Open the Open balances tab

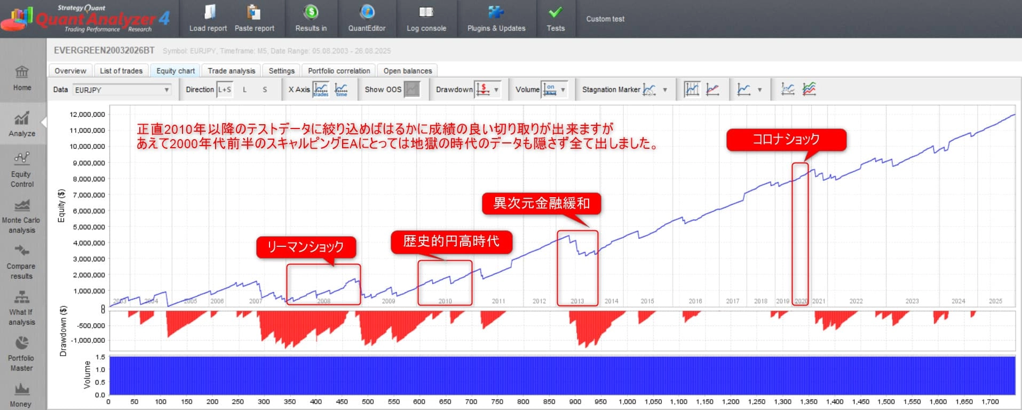pyautogui.click(x=408, y=70)
